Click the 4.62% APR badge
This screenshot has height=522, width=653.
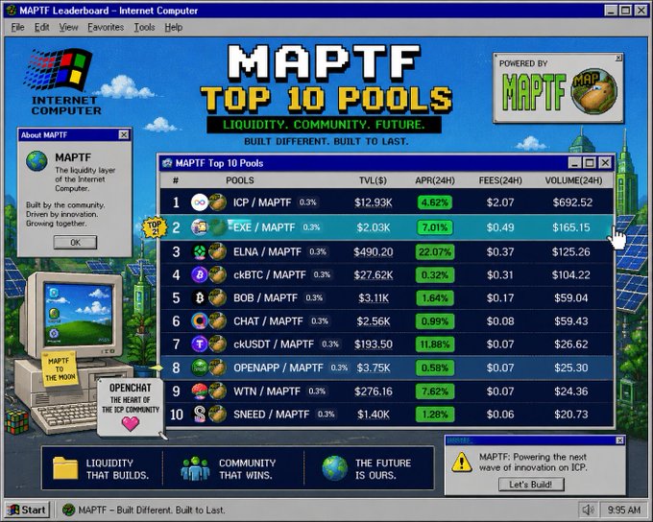tap(435, 202)
